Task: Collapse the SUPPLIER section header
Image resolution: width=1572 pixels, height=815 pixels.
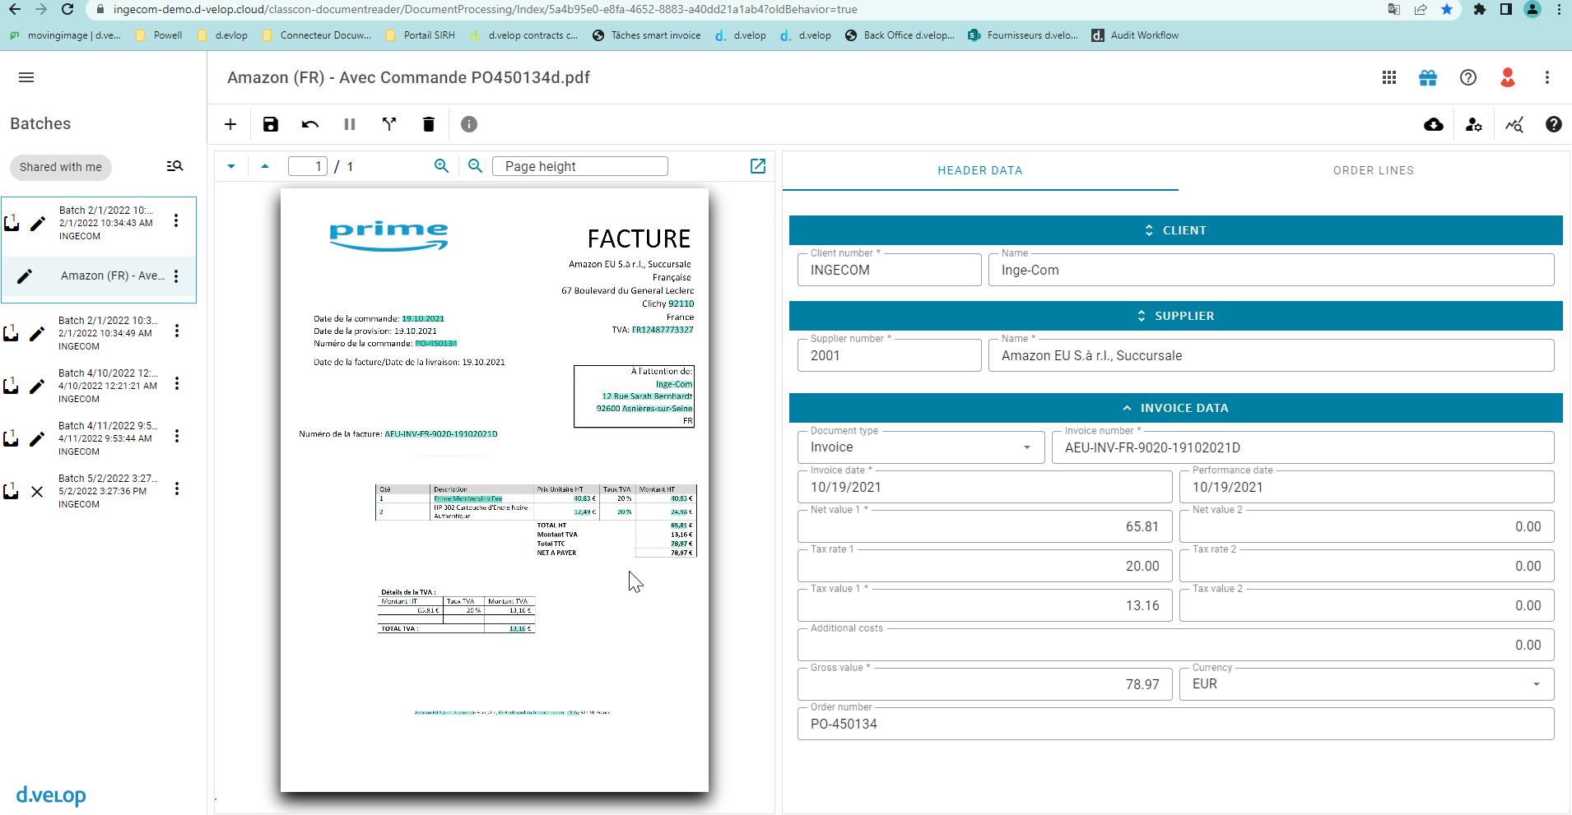Action: [1176, 316]
